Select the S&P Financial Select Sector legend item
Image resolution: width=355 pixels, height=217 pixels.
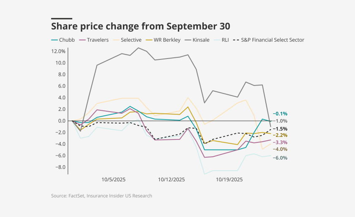pyautogui.click(x=273, y=40)
